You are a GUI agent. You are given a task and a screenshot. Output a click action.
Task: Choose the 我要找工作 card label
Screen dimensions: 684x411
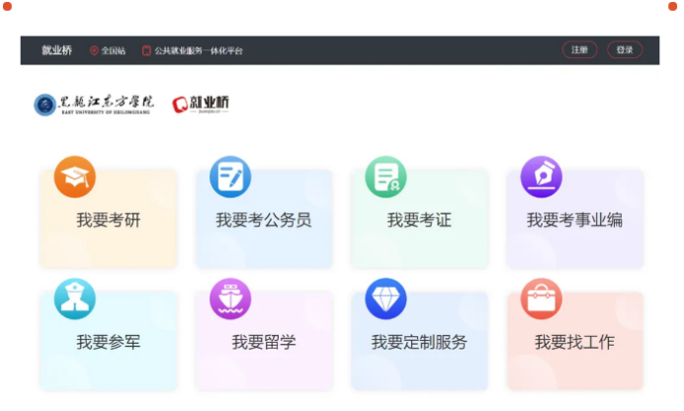tap(574, 343)
